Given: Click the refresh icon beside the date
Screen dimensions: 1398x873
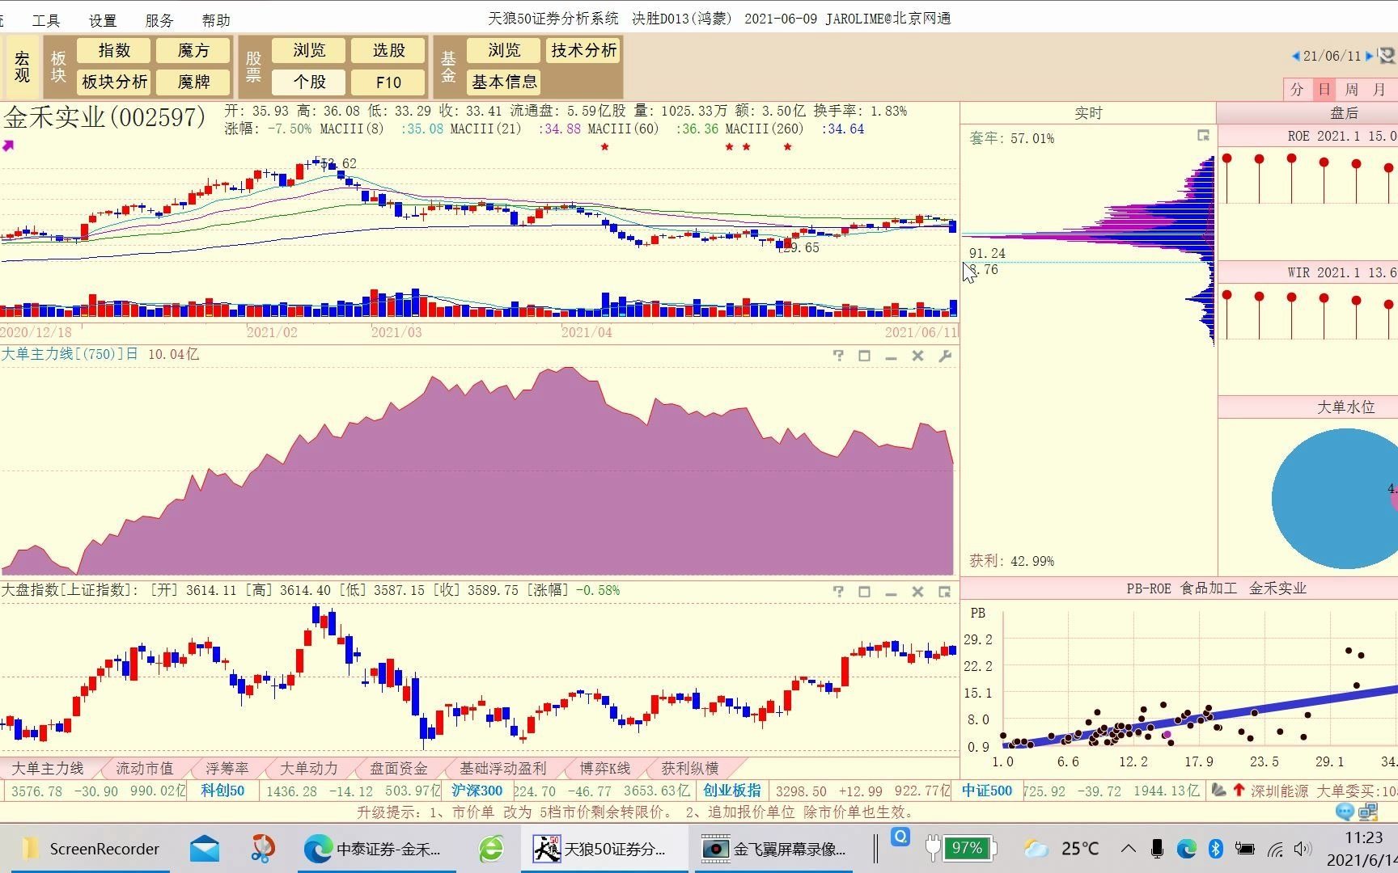Looking at the screenshot, I should point(1387,56).
